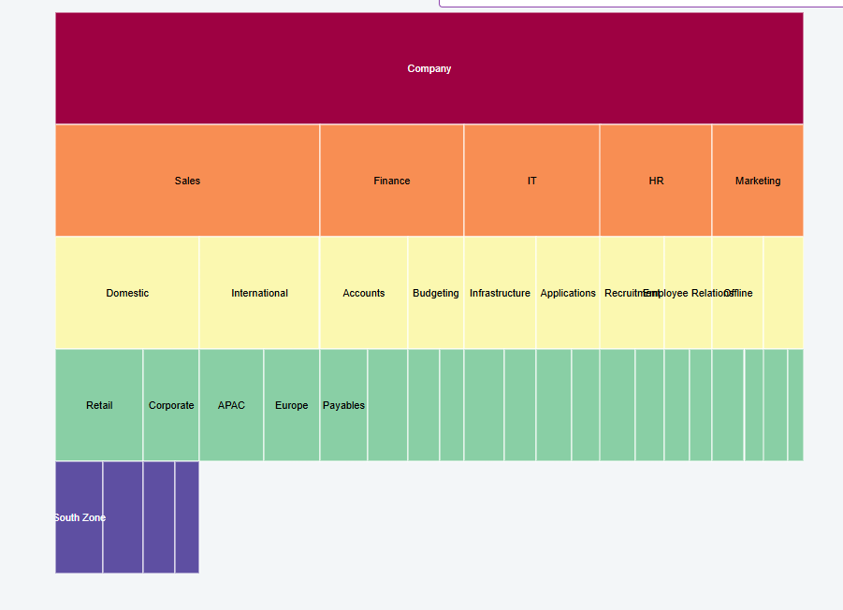Select the Offline segment
The width and height of the screenshot is (843, 610).
coord(737,293)
